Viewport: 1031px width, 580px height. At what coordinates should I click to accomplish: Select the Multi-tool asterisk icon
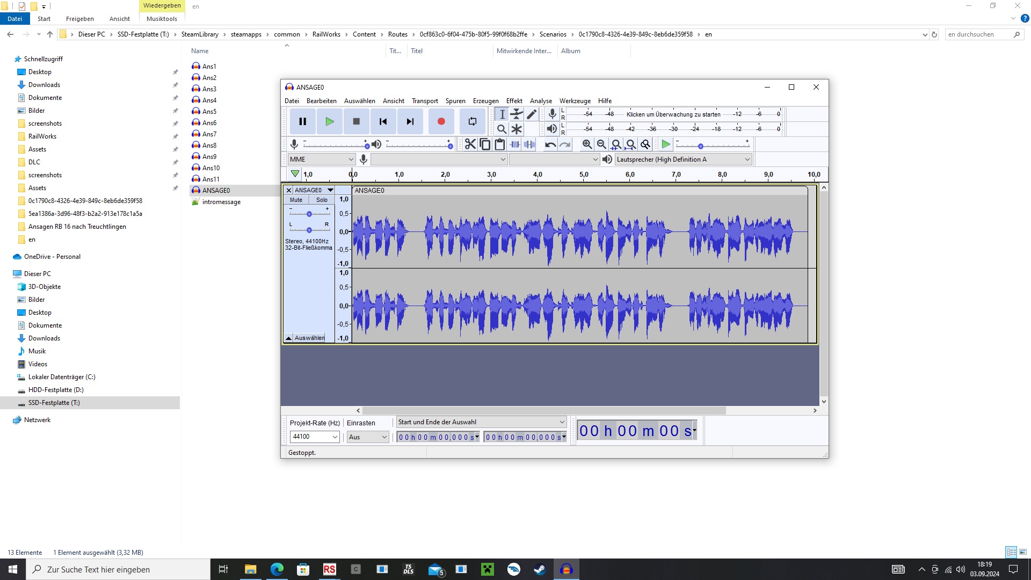[x=516, y=129]
